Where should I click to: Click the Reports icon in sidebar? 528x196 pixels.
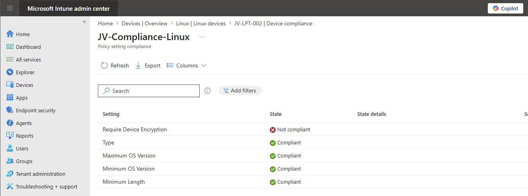click(10, 136)
